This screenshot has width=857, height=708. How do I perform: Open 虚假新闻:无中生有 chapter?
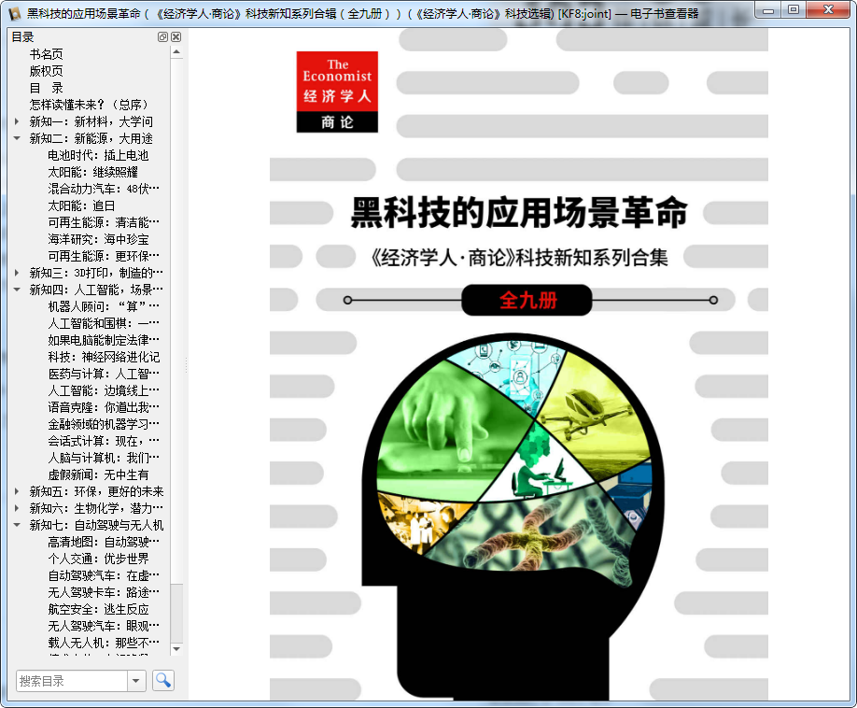[x=98, y=474]
